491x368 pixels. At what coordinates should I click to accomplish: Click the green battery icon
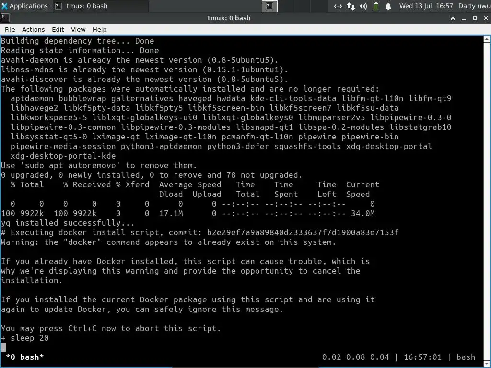pos(376,6)
